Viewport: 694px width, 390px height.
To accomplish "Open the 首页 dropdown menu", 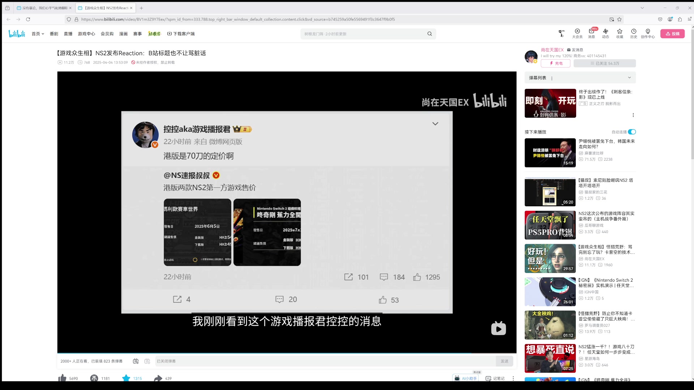I will (x=38, y=34).
